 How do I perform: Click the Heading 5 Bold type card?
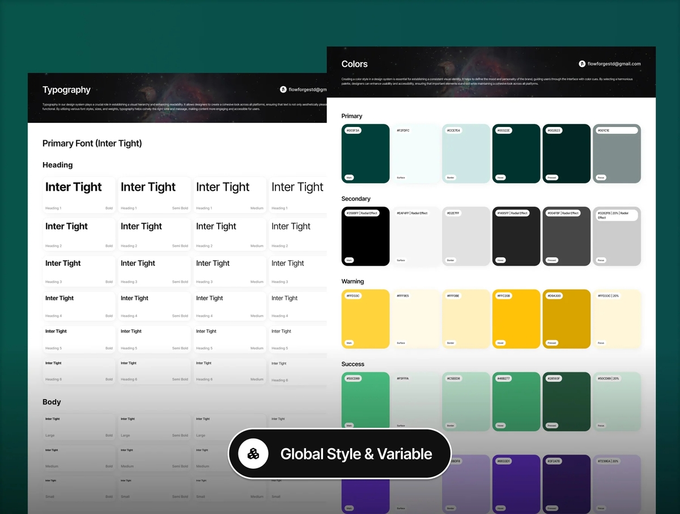[79, 338]
